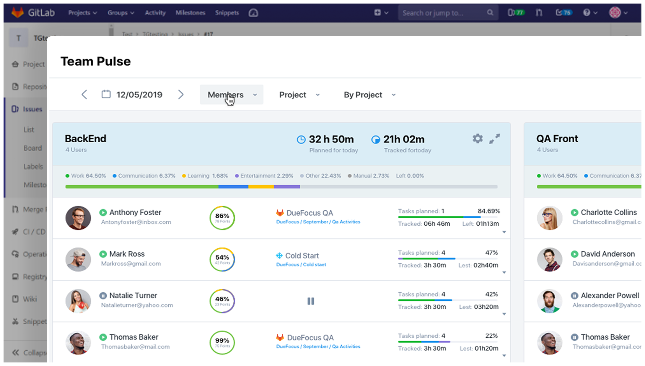The image size is (645, 366).
Task: Open merge requests icon in top bar
Action: [539, 13]
